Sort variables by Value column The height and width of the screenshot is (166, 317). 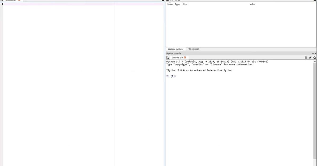[252, 4]
